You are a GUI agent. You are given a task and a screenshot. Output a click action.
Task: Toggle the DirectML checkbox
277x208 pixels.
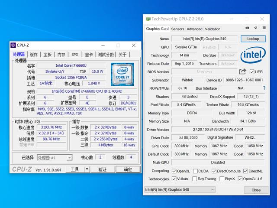point(245,171)
